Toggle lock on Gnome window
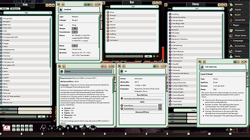250x140 pixels. [x=102, y=66]
